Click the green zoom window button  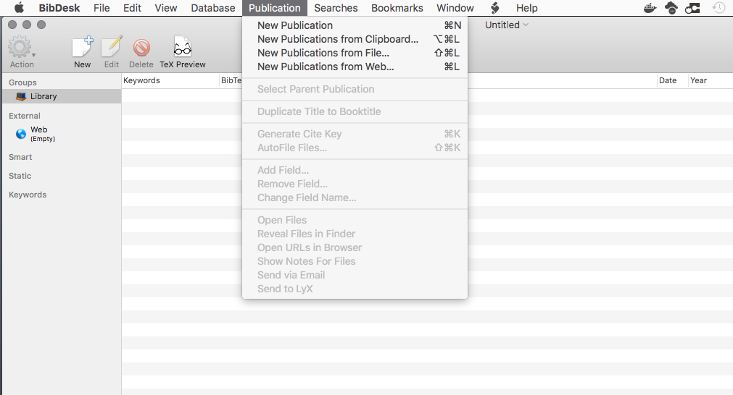click(x=41, y=25)
